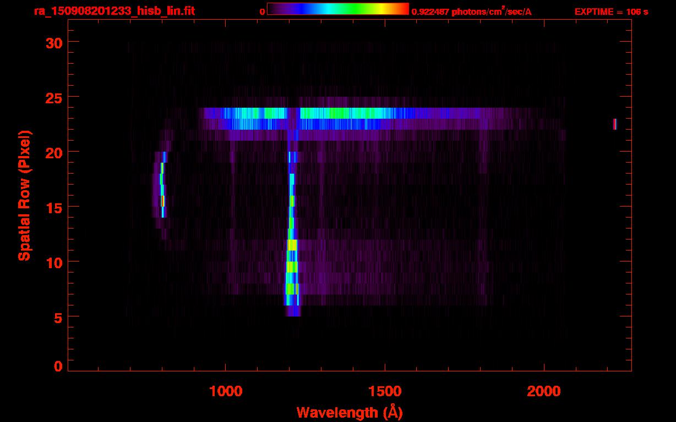This screenshot has width=676, height=422.
Task: Click the EXPTIME = 106 s label
Action: coord(611,12)
